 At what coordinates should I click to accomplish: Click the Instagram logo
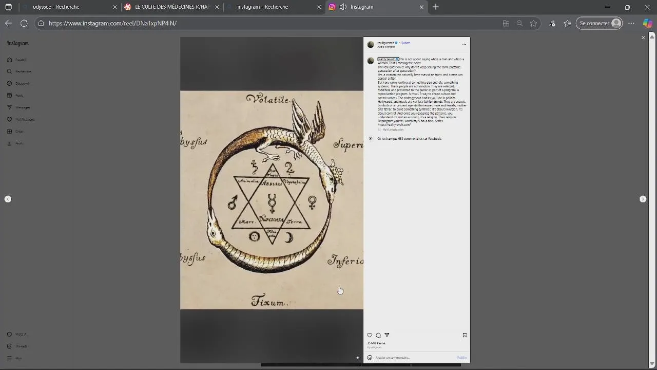coord(17,43)
